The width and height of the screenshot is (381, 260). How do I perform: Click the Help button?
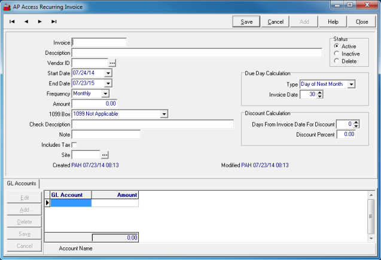333,21
